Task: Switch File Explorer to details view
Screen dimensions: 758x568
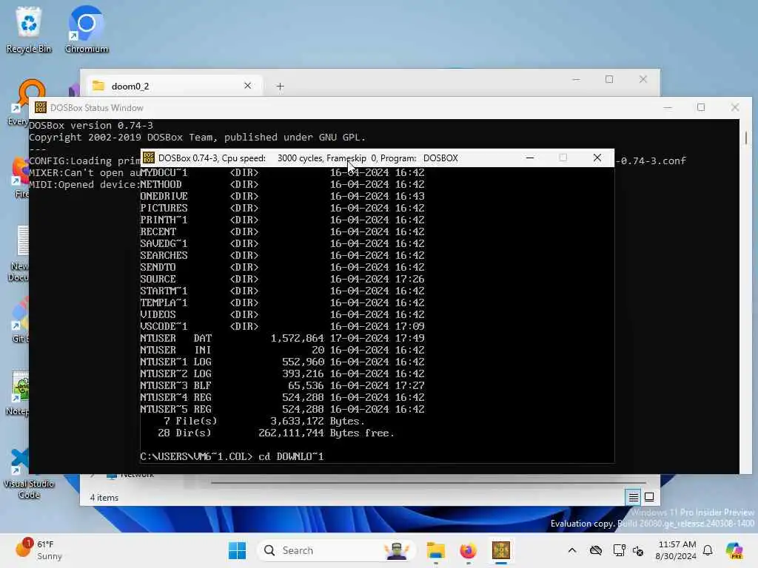Action: click(x=634, y=497)
